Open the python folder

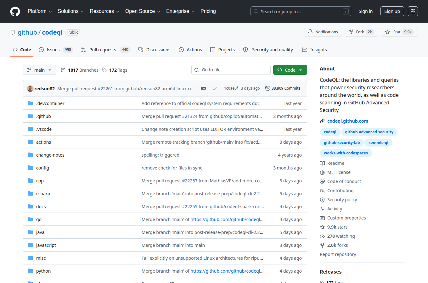[x=43, y=271]
